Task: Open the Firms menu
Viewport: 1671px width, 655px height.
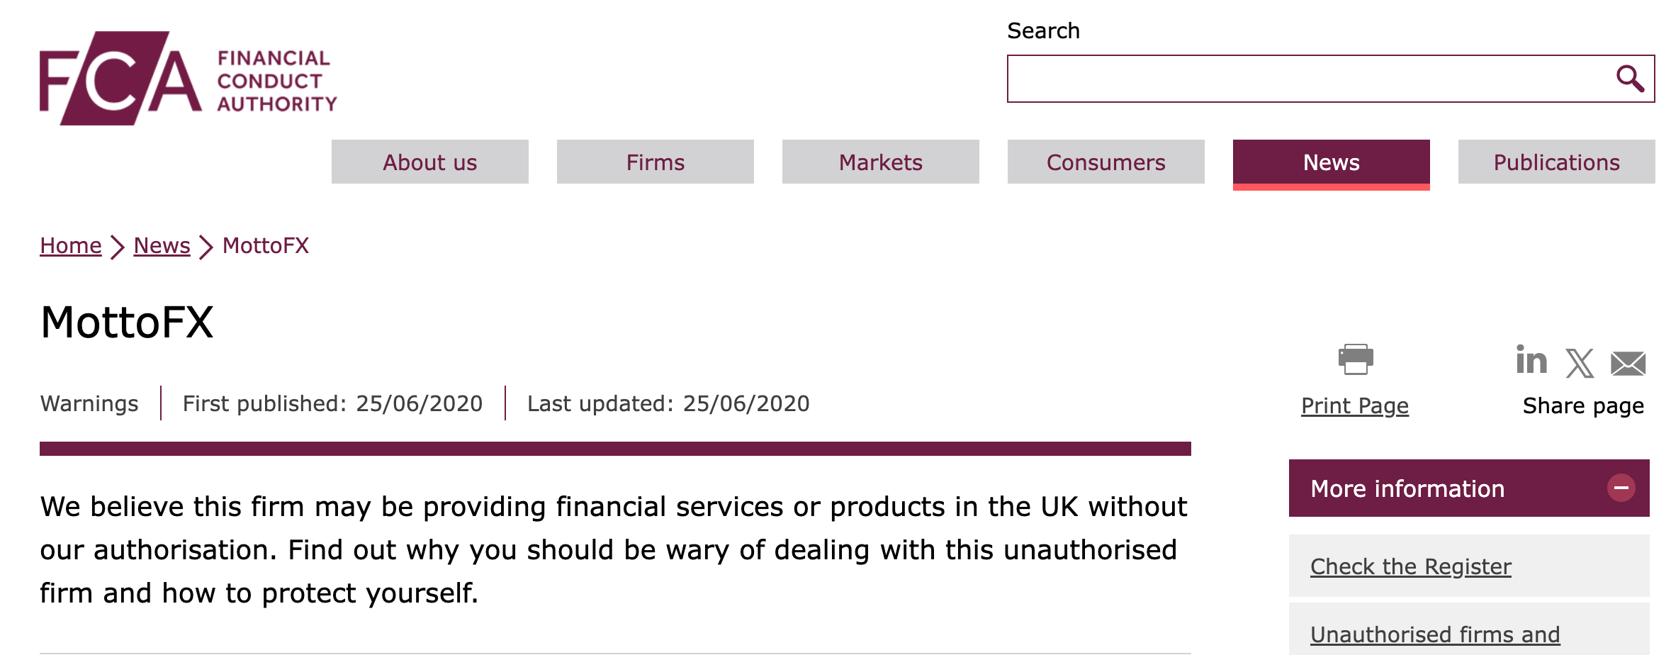Action: [655, 162]
